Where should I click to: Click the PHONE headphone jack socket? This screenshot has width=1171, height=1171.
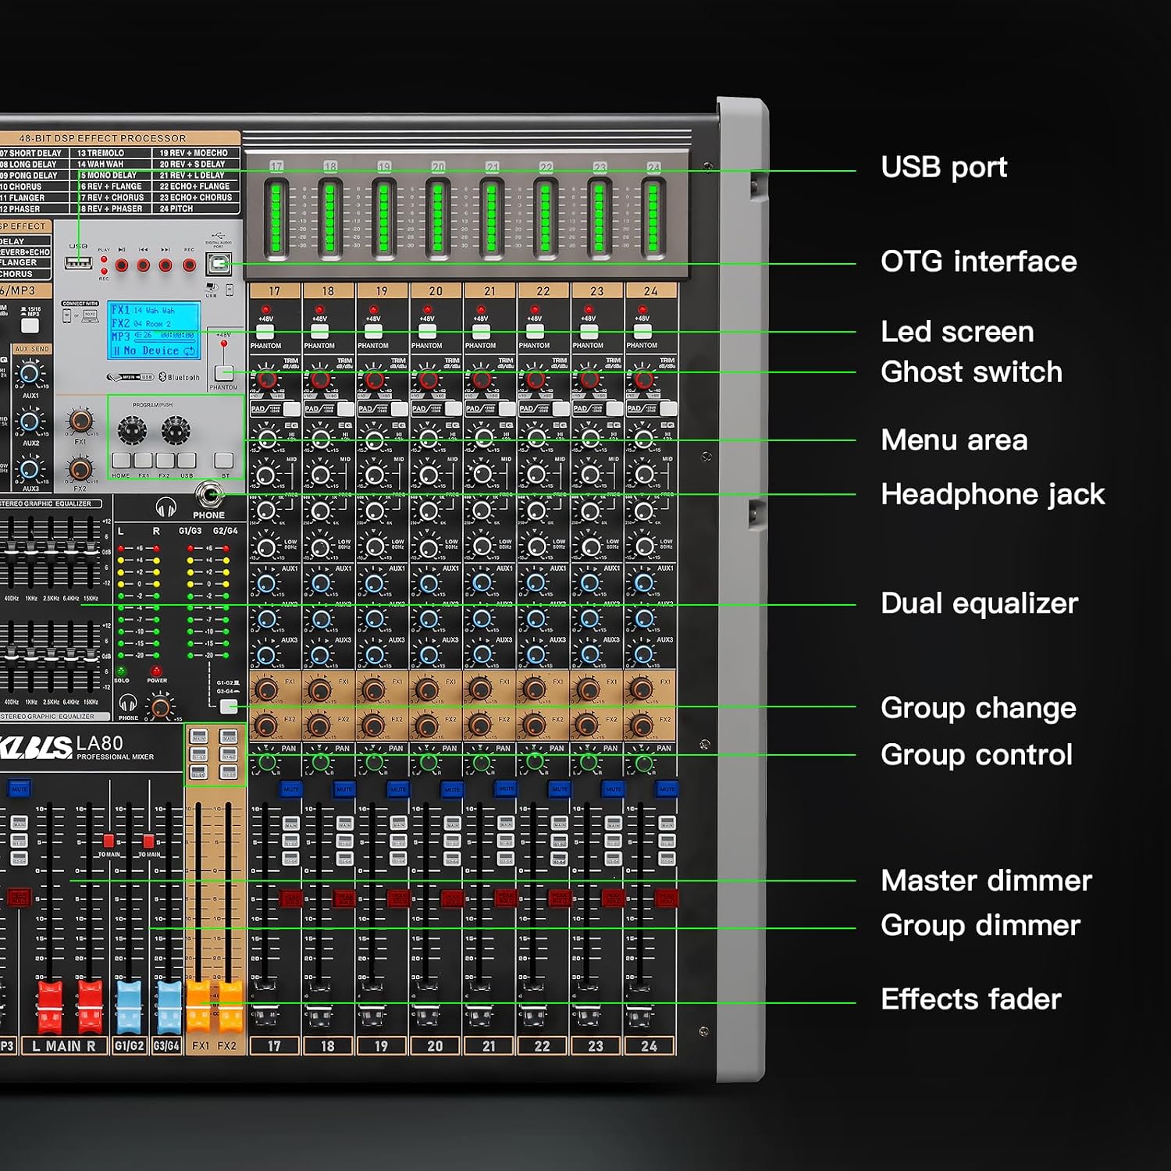[209, 493]
